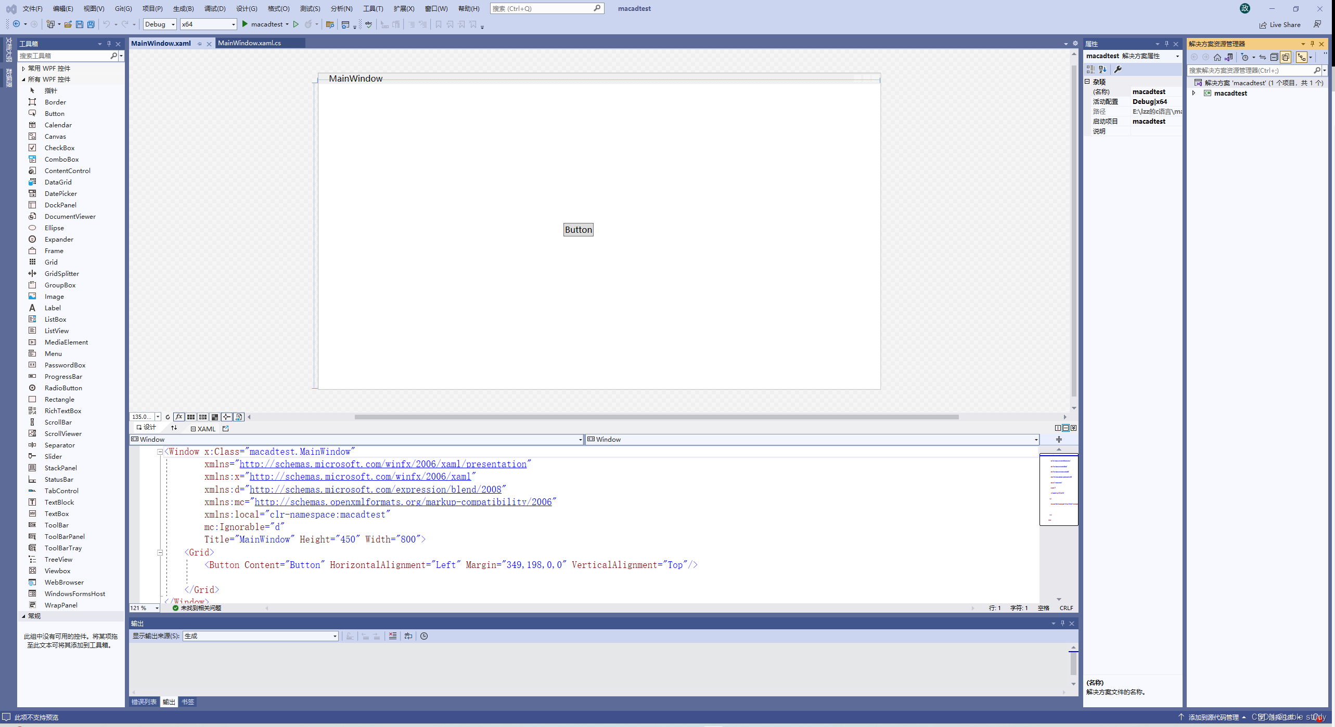Click the New Project icon in toolbar
Screen dimensions: 1335x727
50,24
